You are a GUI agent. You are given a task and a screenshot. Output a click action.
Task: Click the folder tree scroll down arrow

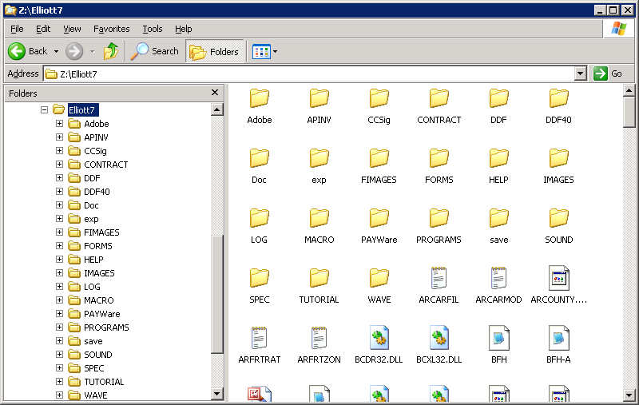coord(216,394)
